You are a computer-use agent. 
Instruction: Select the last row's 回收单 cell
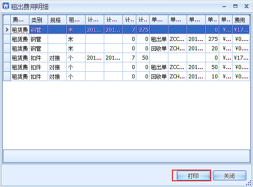(159, 77)
